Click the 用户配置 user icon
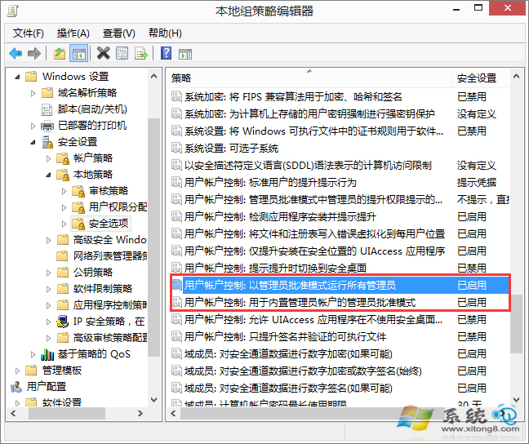Image resolution: width=529 pixels, height=444 pixels. coord(16,387)
